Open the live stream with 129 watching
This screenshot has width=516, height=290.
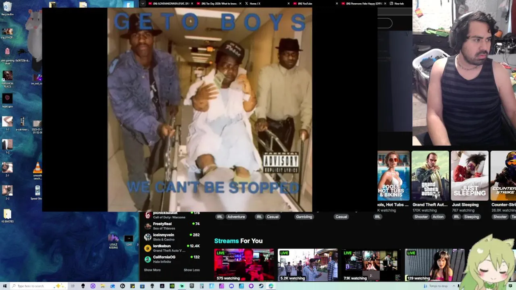[435, 265]
